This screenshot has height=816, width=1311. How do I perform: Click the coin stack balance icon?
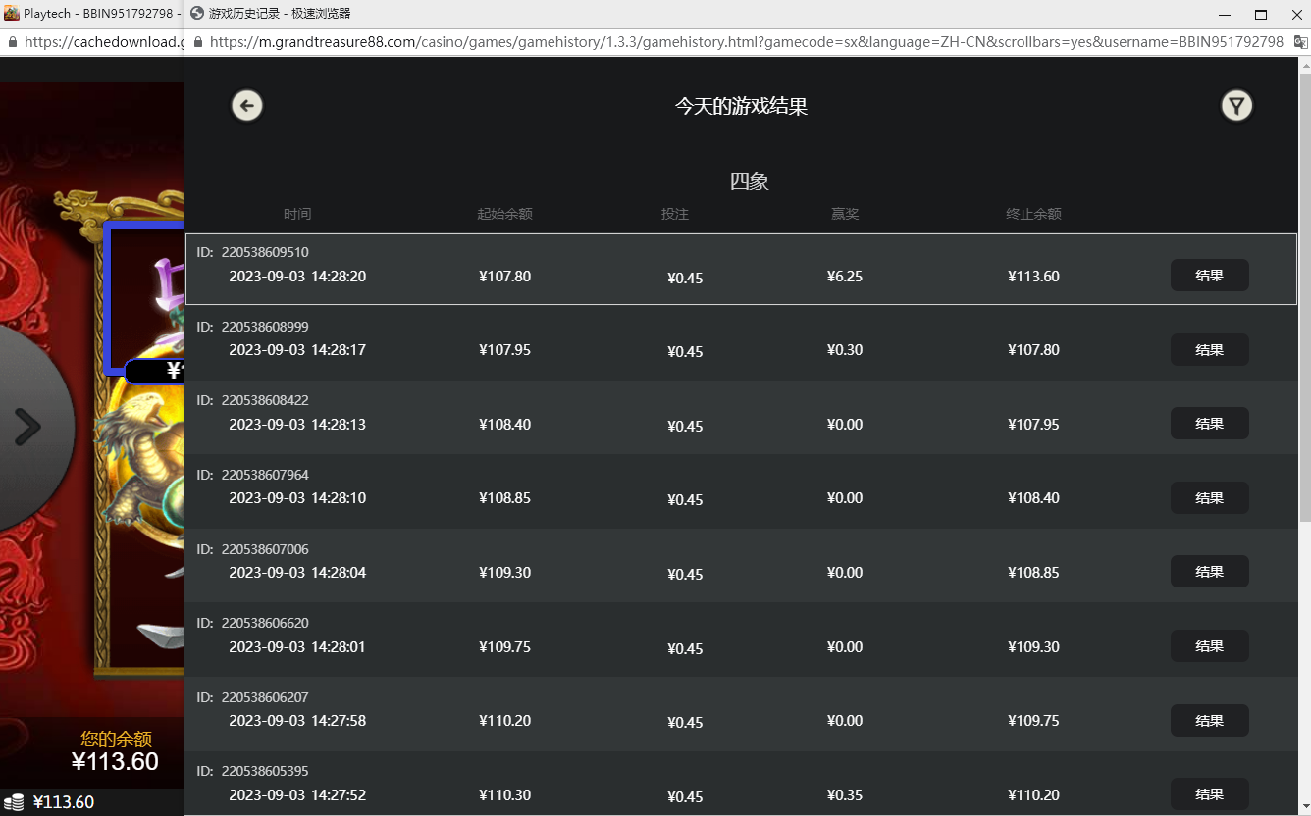pyautogui.click(x=13, y=802)
